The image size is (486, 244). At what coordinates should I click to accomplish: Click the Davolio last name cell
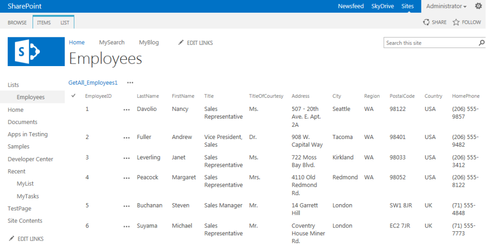coord(147,109)
